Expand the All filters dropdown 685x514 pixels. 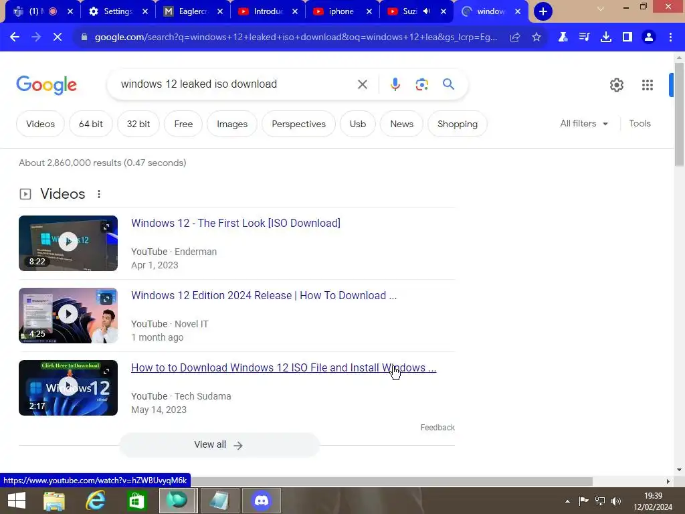click(584, 124)
